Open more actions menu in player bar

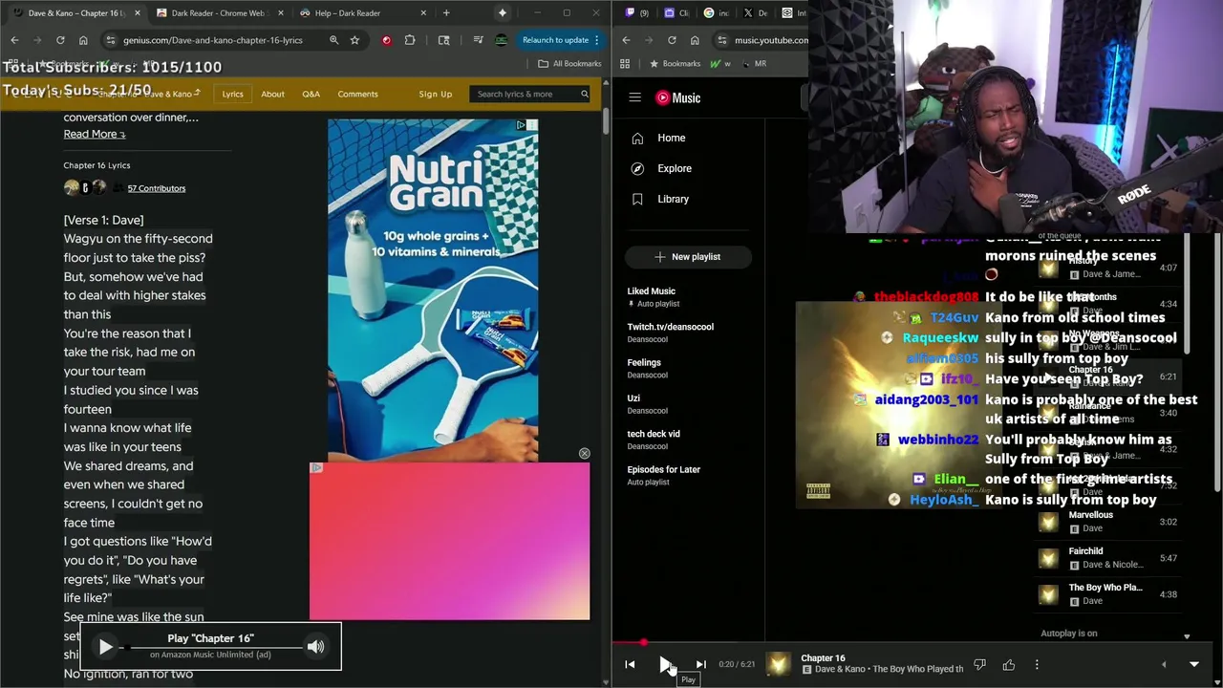[x=1037, y=664]
